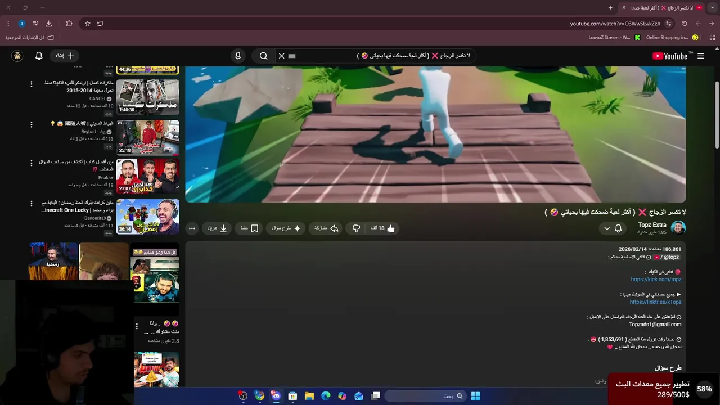Screen dimensions: 720x405
Task: Open Microsoft Edge from the taskbar
Action: 326,396
